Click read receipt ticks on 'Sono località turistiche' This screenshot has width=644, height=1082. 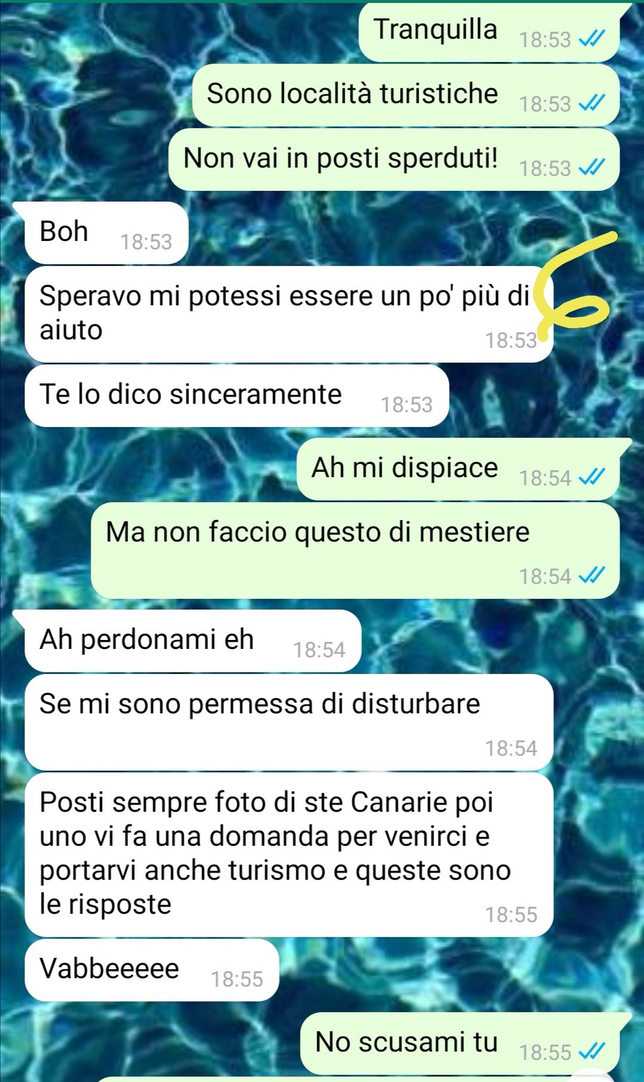coord(592,104)
